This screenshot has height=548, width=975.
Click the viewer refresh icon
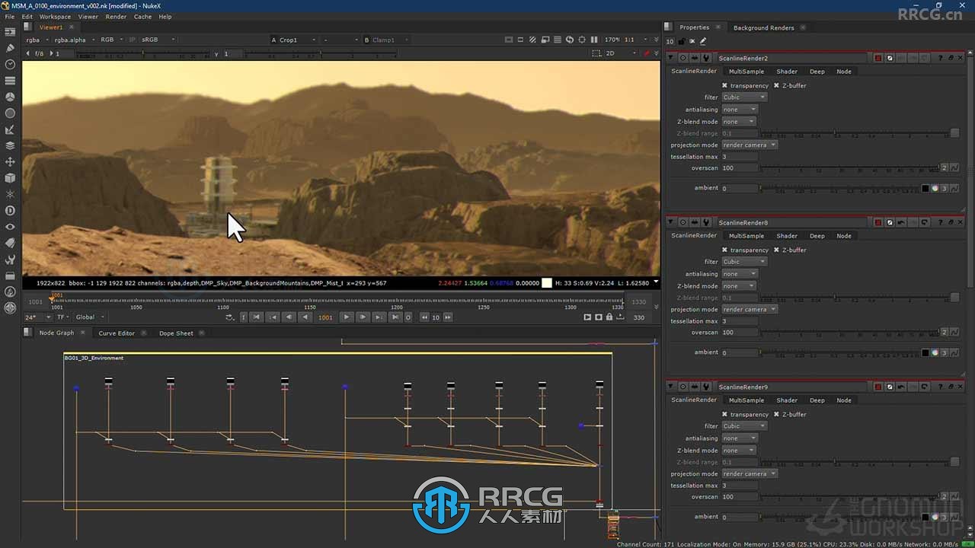tap(569, 40)
